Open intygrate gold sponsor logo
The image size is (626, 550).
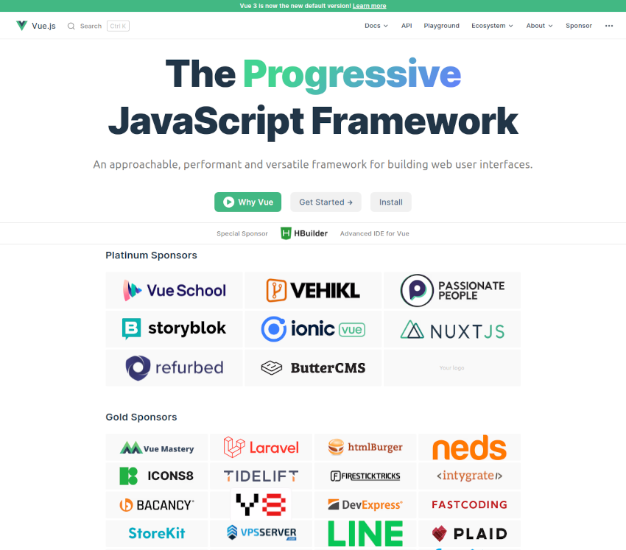click(470, 476)
